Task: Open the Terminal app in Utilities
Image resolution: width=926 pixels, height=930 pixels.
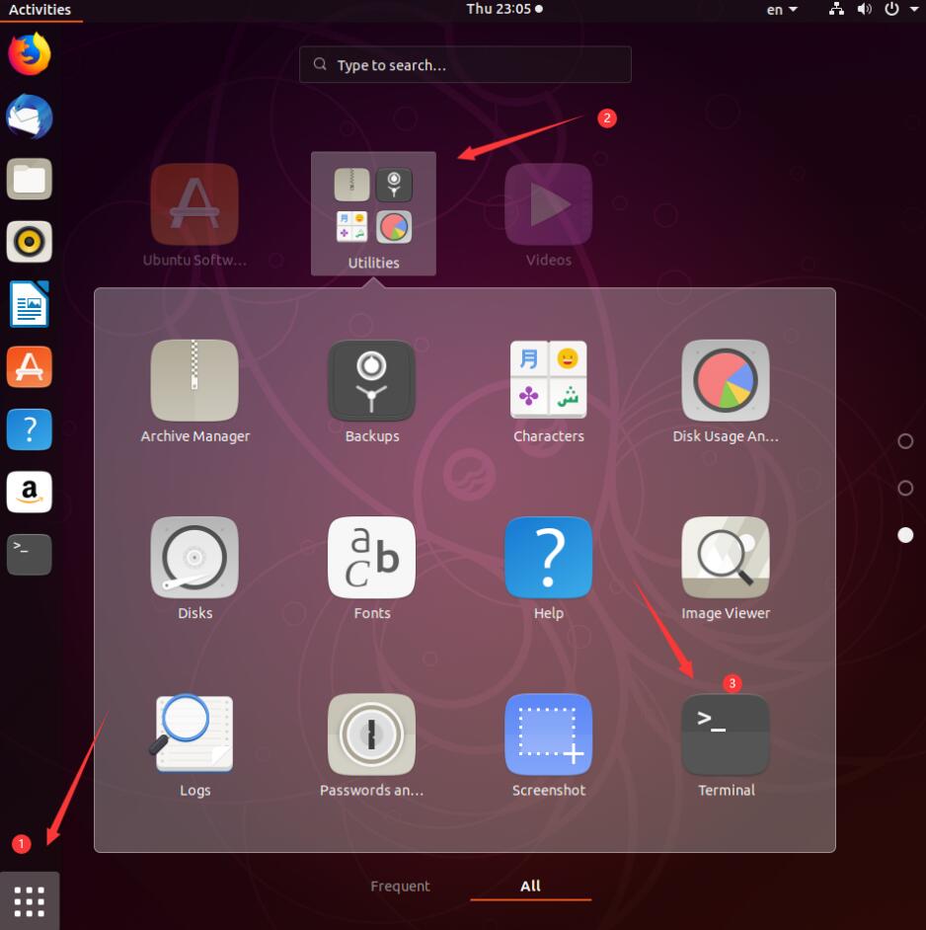Action: pyautogui.click(x=726, y=736)
